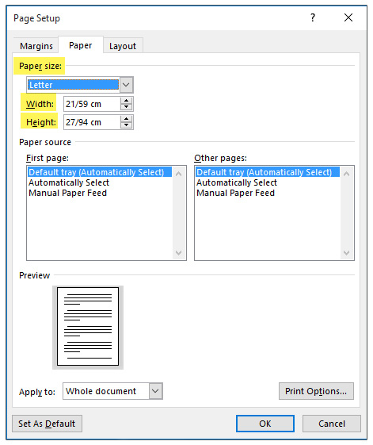Decrease Height using down spinner arrow

tap(127, 125)
